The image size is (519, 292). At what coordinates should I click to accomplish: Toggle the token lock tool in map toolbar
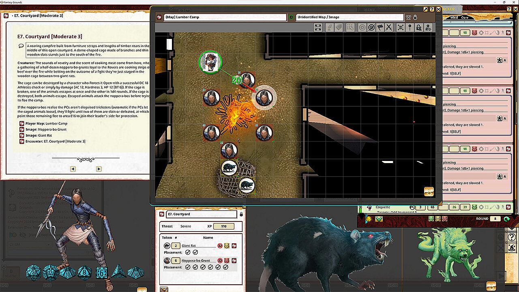tap(419, 27)
